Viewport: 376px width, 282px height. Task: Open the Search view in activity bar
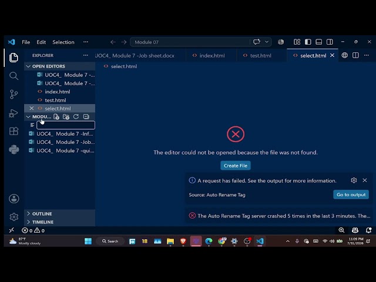tap(14, 76)
